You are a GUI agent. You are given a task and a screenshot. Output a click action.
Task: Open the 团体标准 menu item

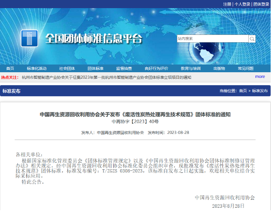click(x=95, y=69)
